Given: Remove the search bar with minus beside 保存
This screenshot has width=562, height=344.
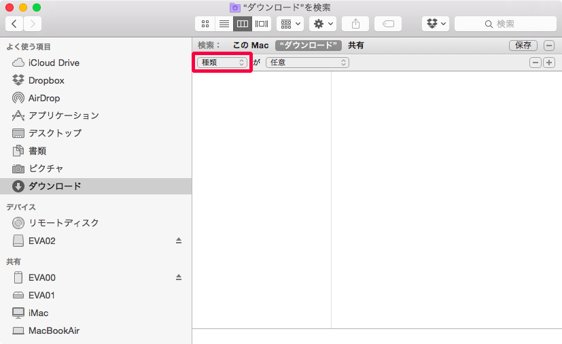Looking at the screenshot, I should pyautogui.click(x=548, y=46).
